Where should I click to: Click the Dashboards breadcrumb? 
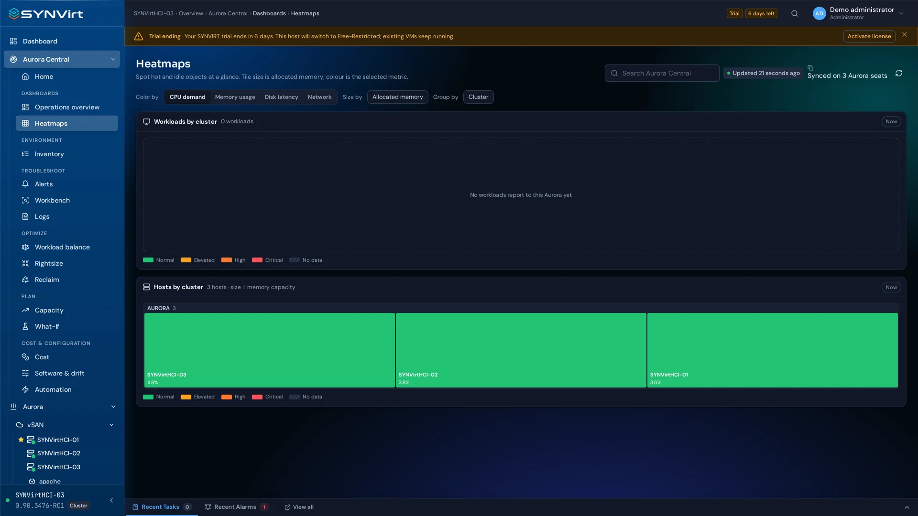pos(269,13)
